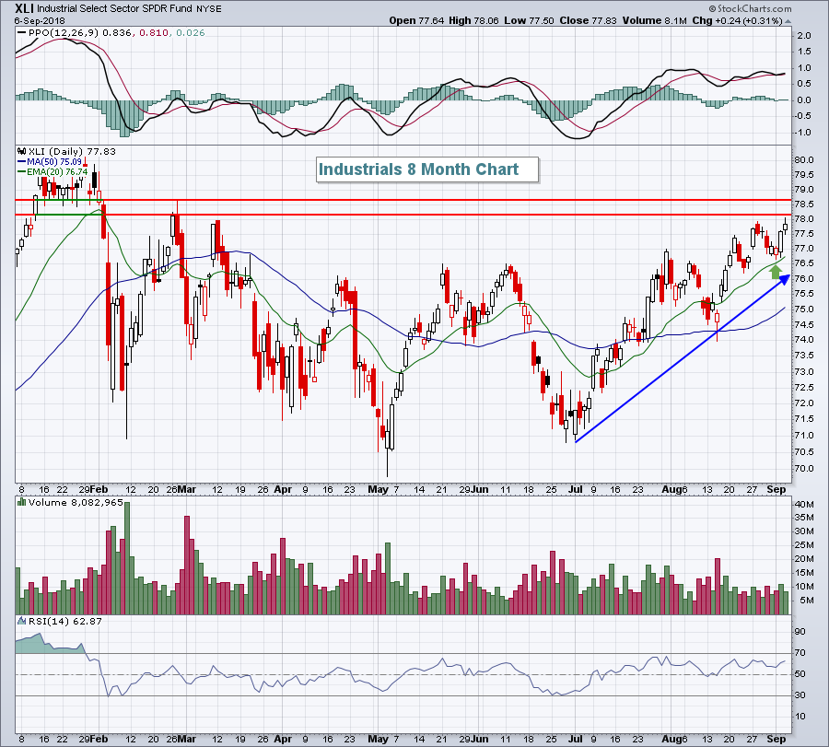
Task: Click the blue line marker before MA(50)
Action: click(22, 162)
